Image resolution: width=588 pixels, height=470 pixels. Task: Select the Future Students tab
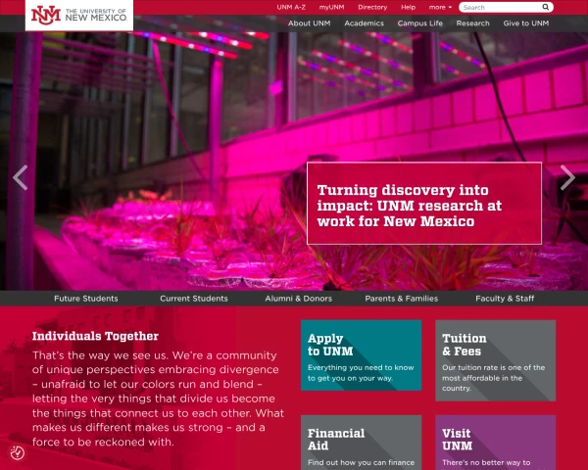86,299
